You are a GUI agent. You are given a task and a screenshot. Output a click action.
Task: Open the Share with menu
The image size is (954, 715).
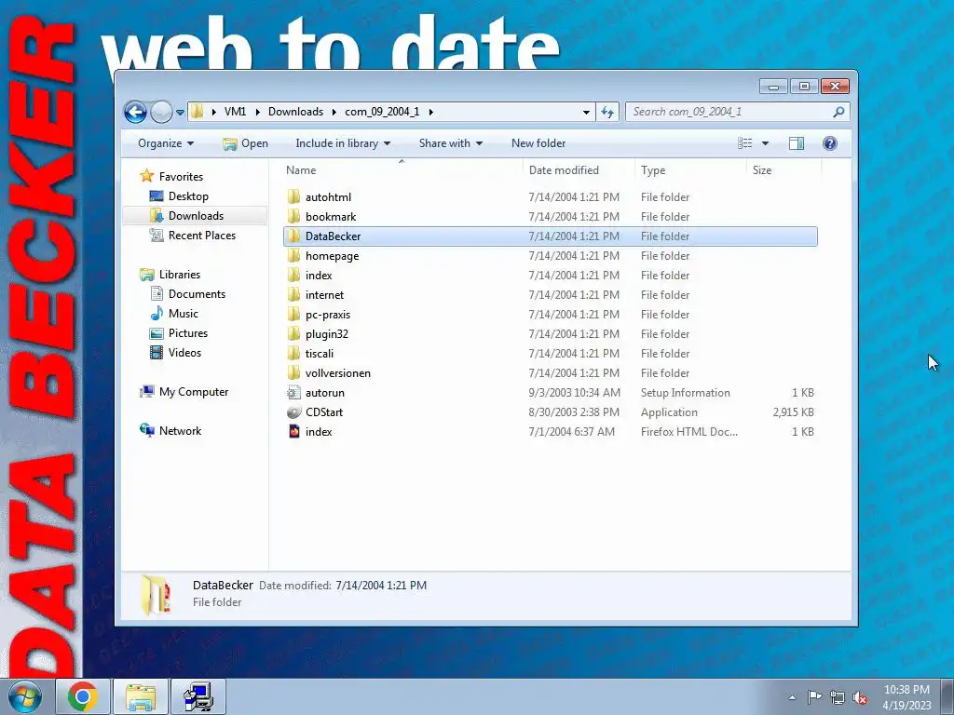click(450, 143)
